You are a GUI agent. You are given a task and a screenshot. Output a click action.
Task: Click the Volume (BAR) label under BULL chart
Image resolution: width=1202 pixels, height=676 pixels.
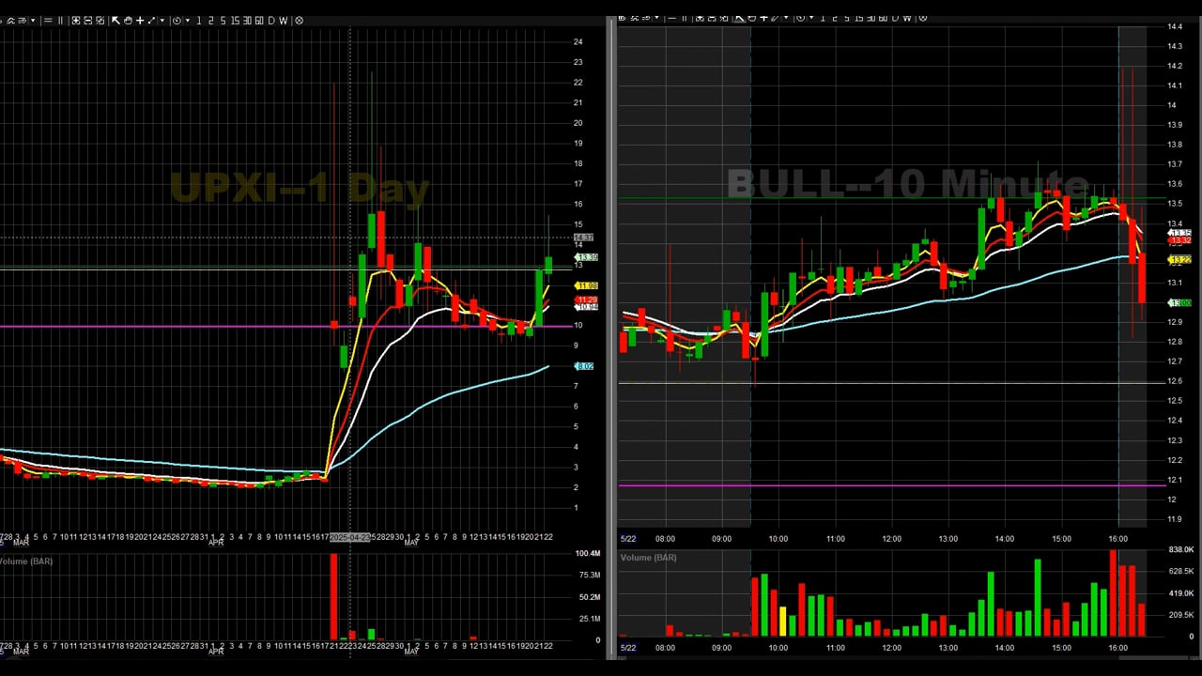[x=648, y=558]
